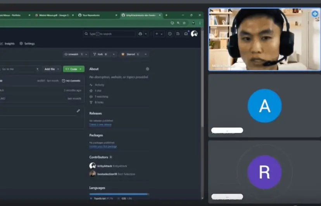The width and height of the screenshot is (321, 206).
Task: Click the Type / to search field
Action: (109, 34)
